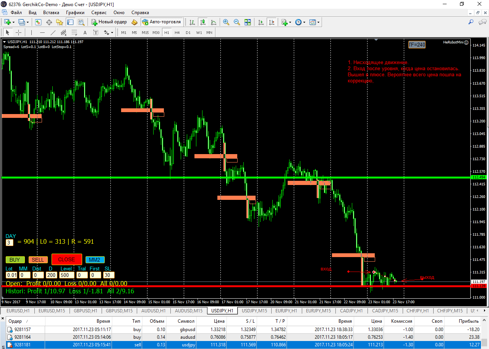Select the Text Label tool
The image size is (489, 349).
click(x=96, y=32)
